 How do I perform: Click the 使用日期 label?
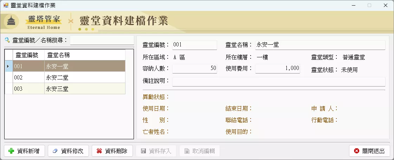click(x=156, y=109)
